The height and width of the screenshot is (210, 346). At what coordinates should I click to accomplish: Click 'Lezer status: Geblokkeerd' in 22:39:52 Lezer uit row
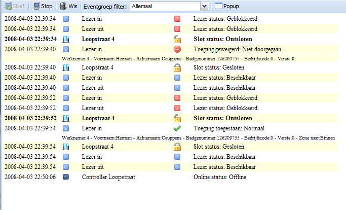[225, 108]
